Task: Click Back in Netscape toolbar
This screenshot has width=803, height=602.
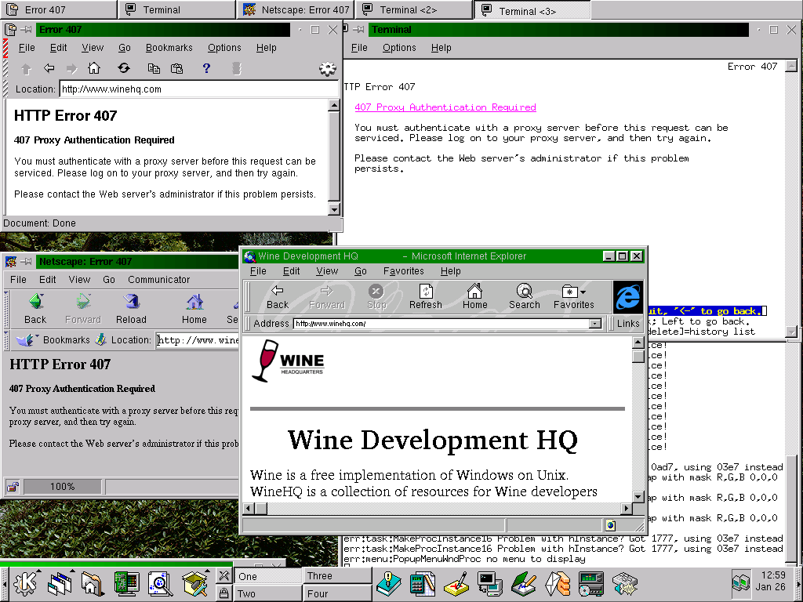Action: [x=35, y=309]
